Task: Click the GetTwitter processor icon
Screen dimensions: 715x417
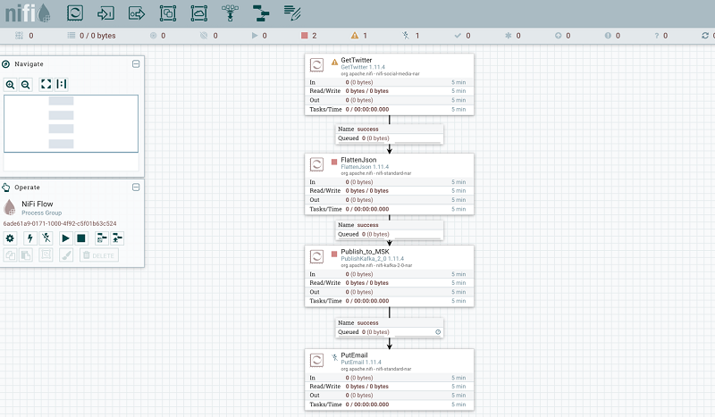Action: point(317,64)
